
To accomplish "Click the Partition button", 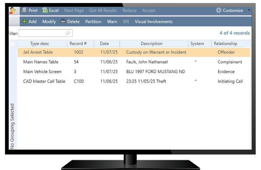I will [x=93, y=22].
